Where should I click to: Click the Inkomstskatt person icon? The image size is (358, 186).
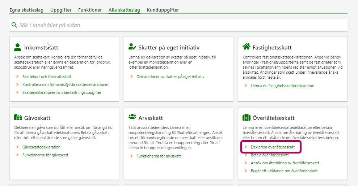coord(17,47)
